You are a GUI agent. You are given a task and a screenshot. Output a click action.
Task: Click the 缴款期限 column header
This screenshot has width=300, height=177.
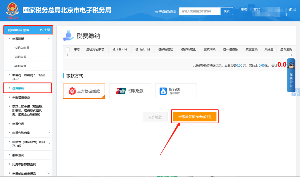click(x=209, y=49)
